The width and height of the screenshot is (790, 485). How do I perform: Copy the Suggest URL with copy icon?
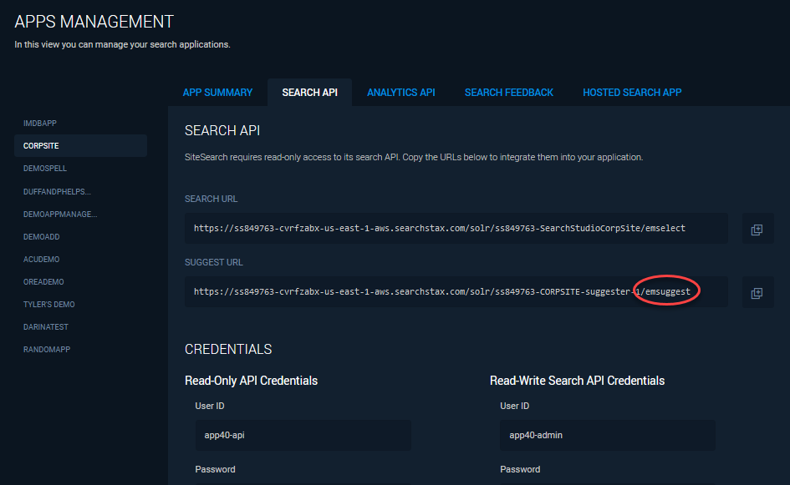[757, 293]
